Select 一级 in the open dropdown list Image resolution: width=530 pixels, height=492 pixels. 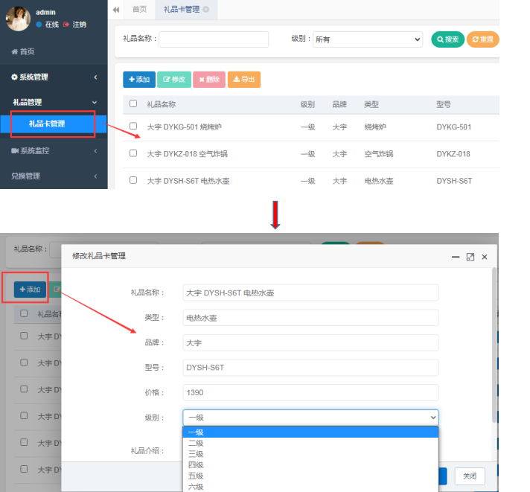(x=310, y=432)
